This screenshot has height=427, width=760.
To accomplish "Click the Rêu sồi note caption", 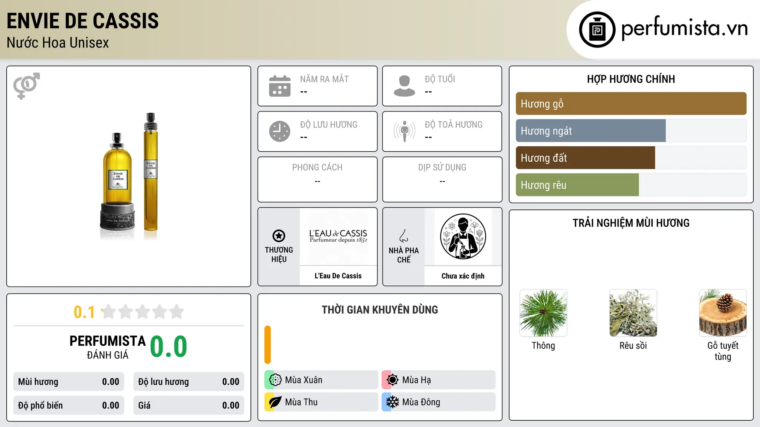I will click(633, 346).
